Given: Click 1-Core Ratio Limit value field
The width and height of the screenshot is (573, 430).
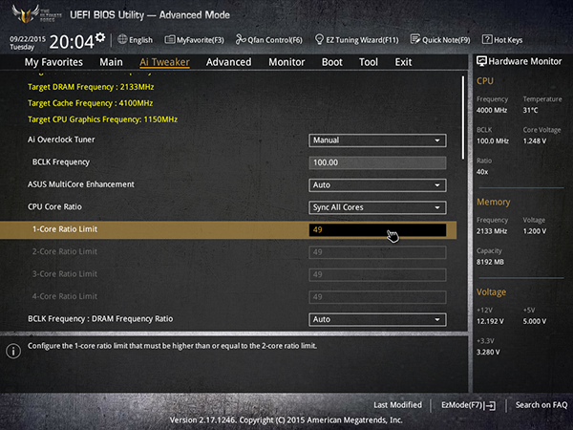Looking at the screenshot, I should pyautogui.click(x=377, y=229).
